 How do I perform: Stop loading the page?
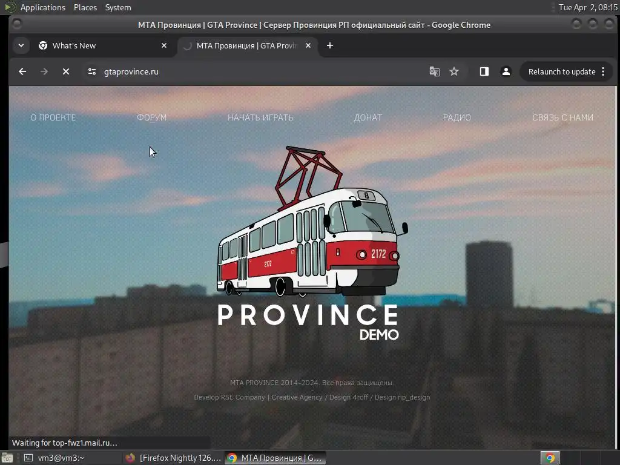pyautogui.click(x=66, y=71)
